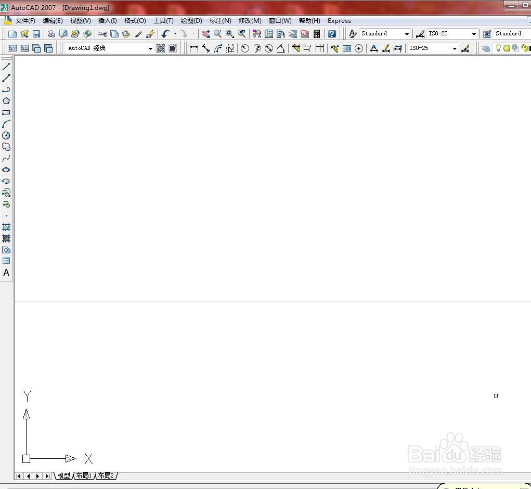Select the Polygon tool
The height and width of the screenshot is (489, 531).
6,101
